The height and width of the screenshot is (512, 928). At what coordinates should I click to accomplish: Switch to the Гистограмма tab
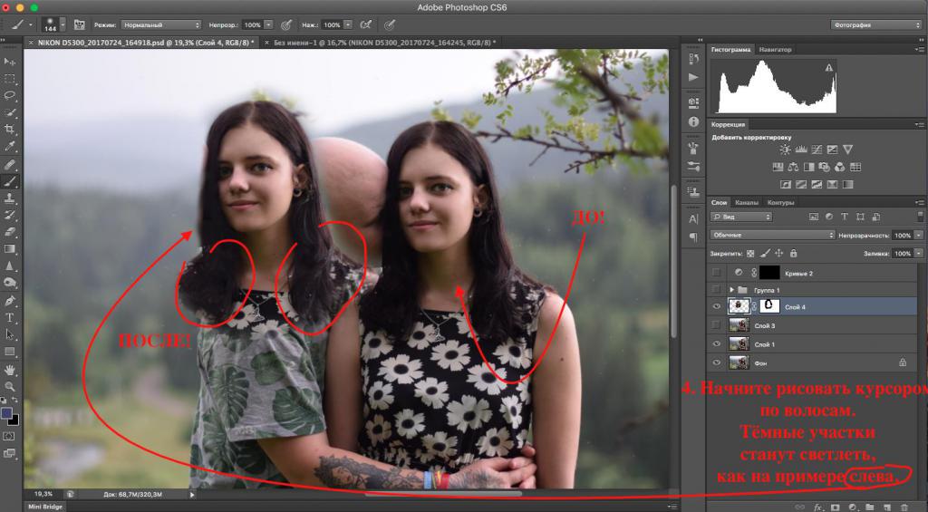click(731, 50)
